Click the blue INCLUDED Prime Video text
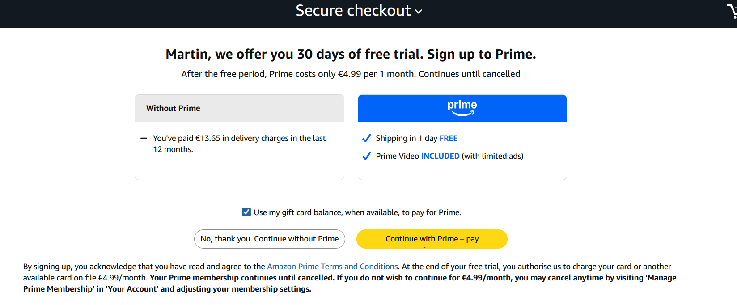The height and width of the screenshot is (305, 737). 440,156
